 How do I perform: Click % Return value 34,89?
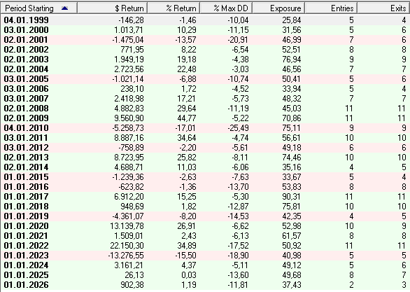point(187,246)
